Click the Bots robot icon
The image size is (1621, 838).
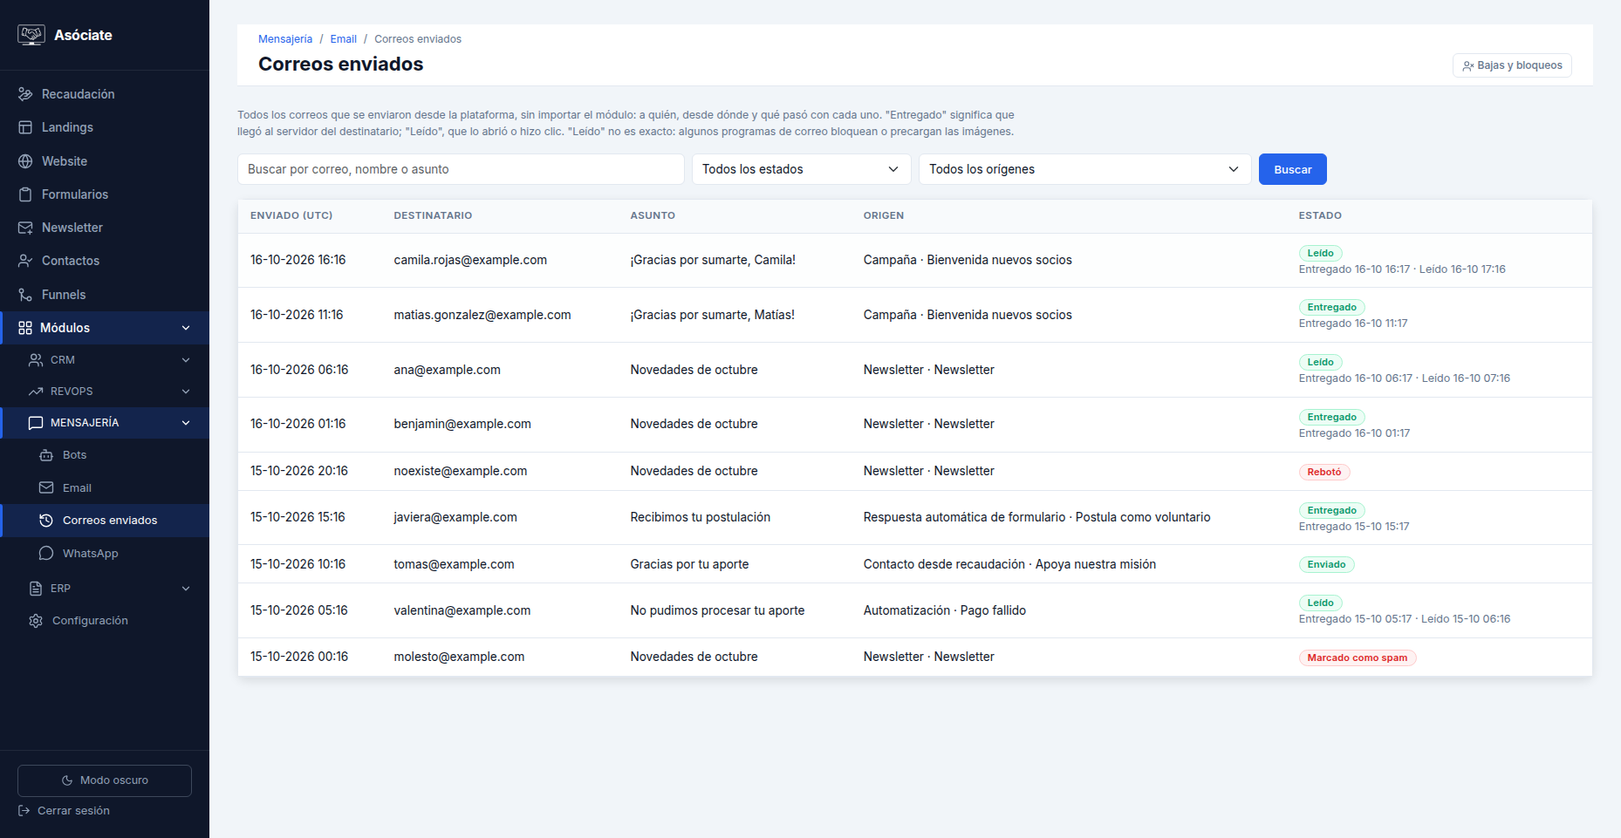coord(46,455)
